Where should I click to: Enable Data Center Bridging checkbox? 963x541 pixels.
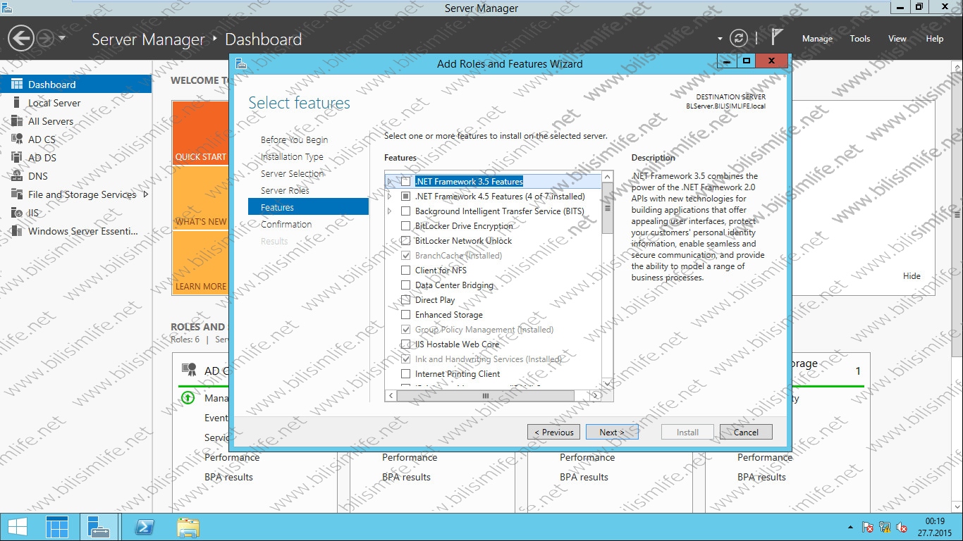coord(405,285)
